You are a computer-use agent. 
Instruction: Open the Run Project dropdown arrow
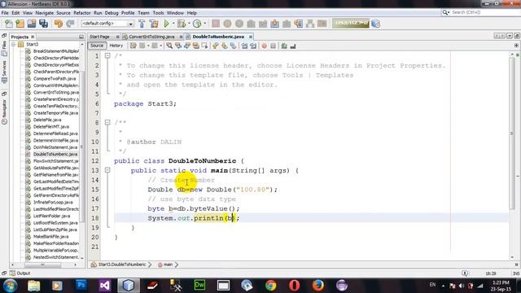click(173, 24)
